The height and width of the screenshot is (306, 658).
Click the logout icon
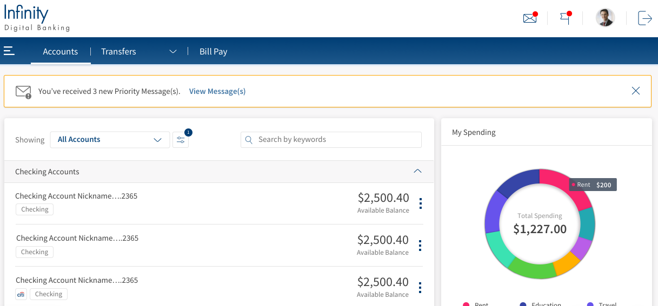pyautogui.click(x=644, y=18)
